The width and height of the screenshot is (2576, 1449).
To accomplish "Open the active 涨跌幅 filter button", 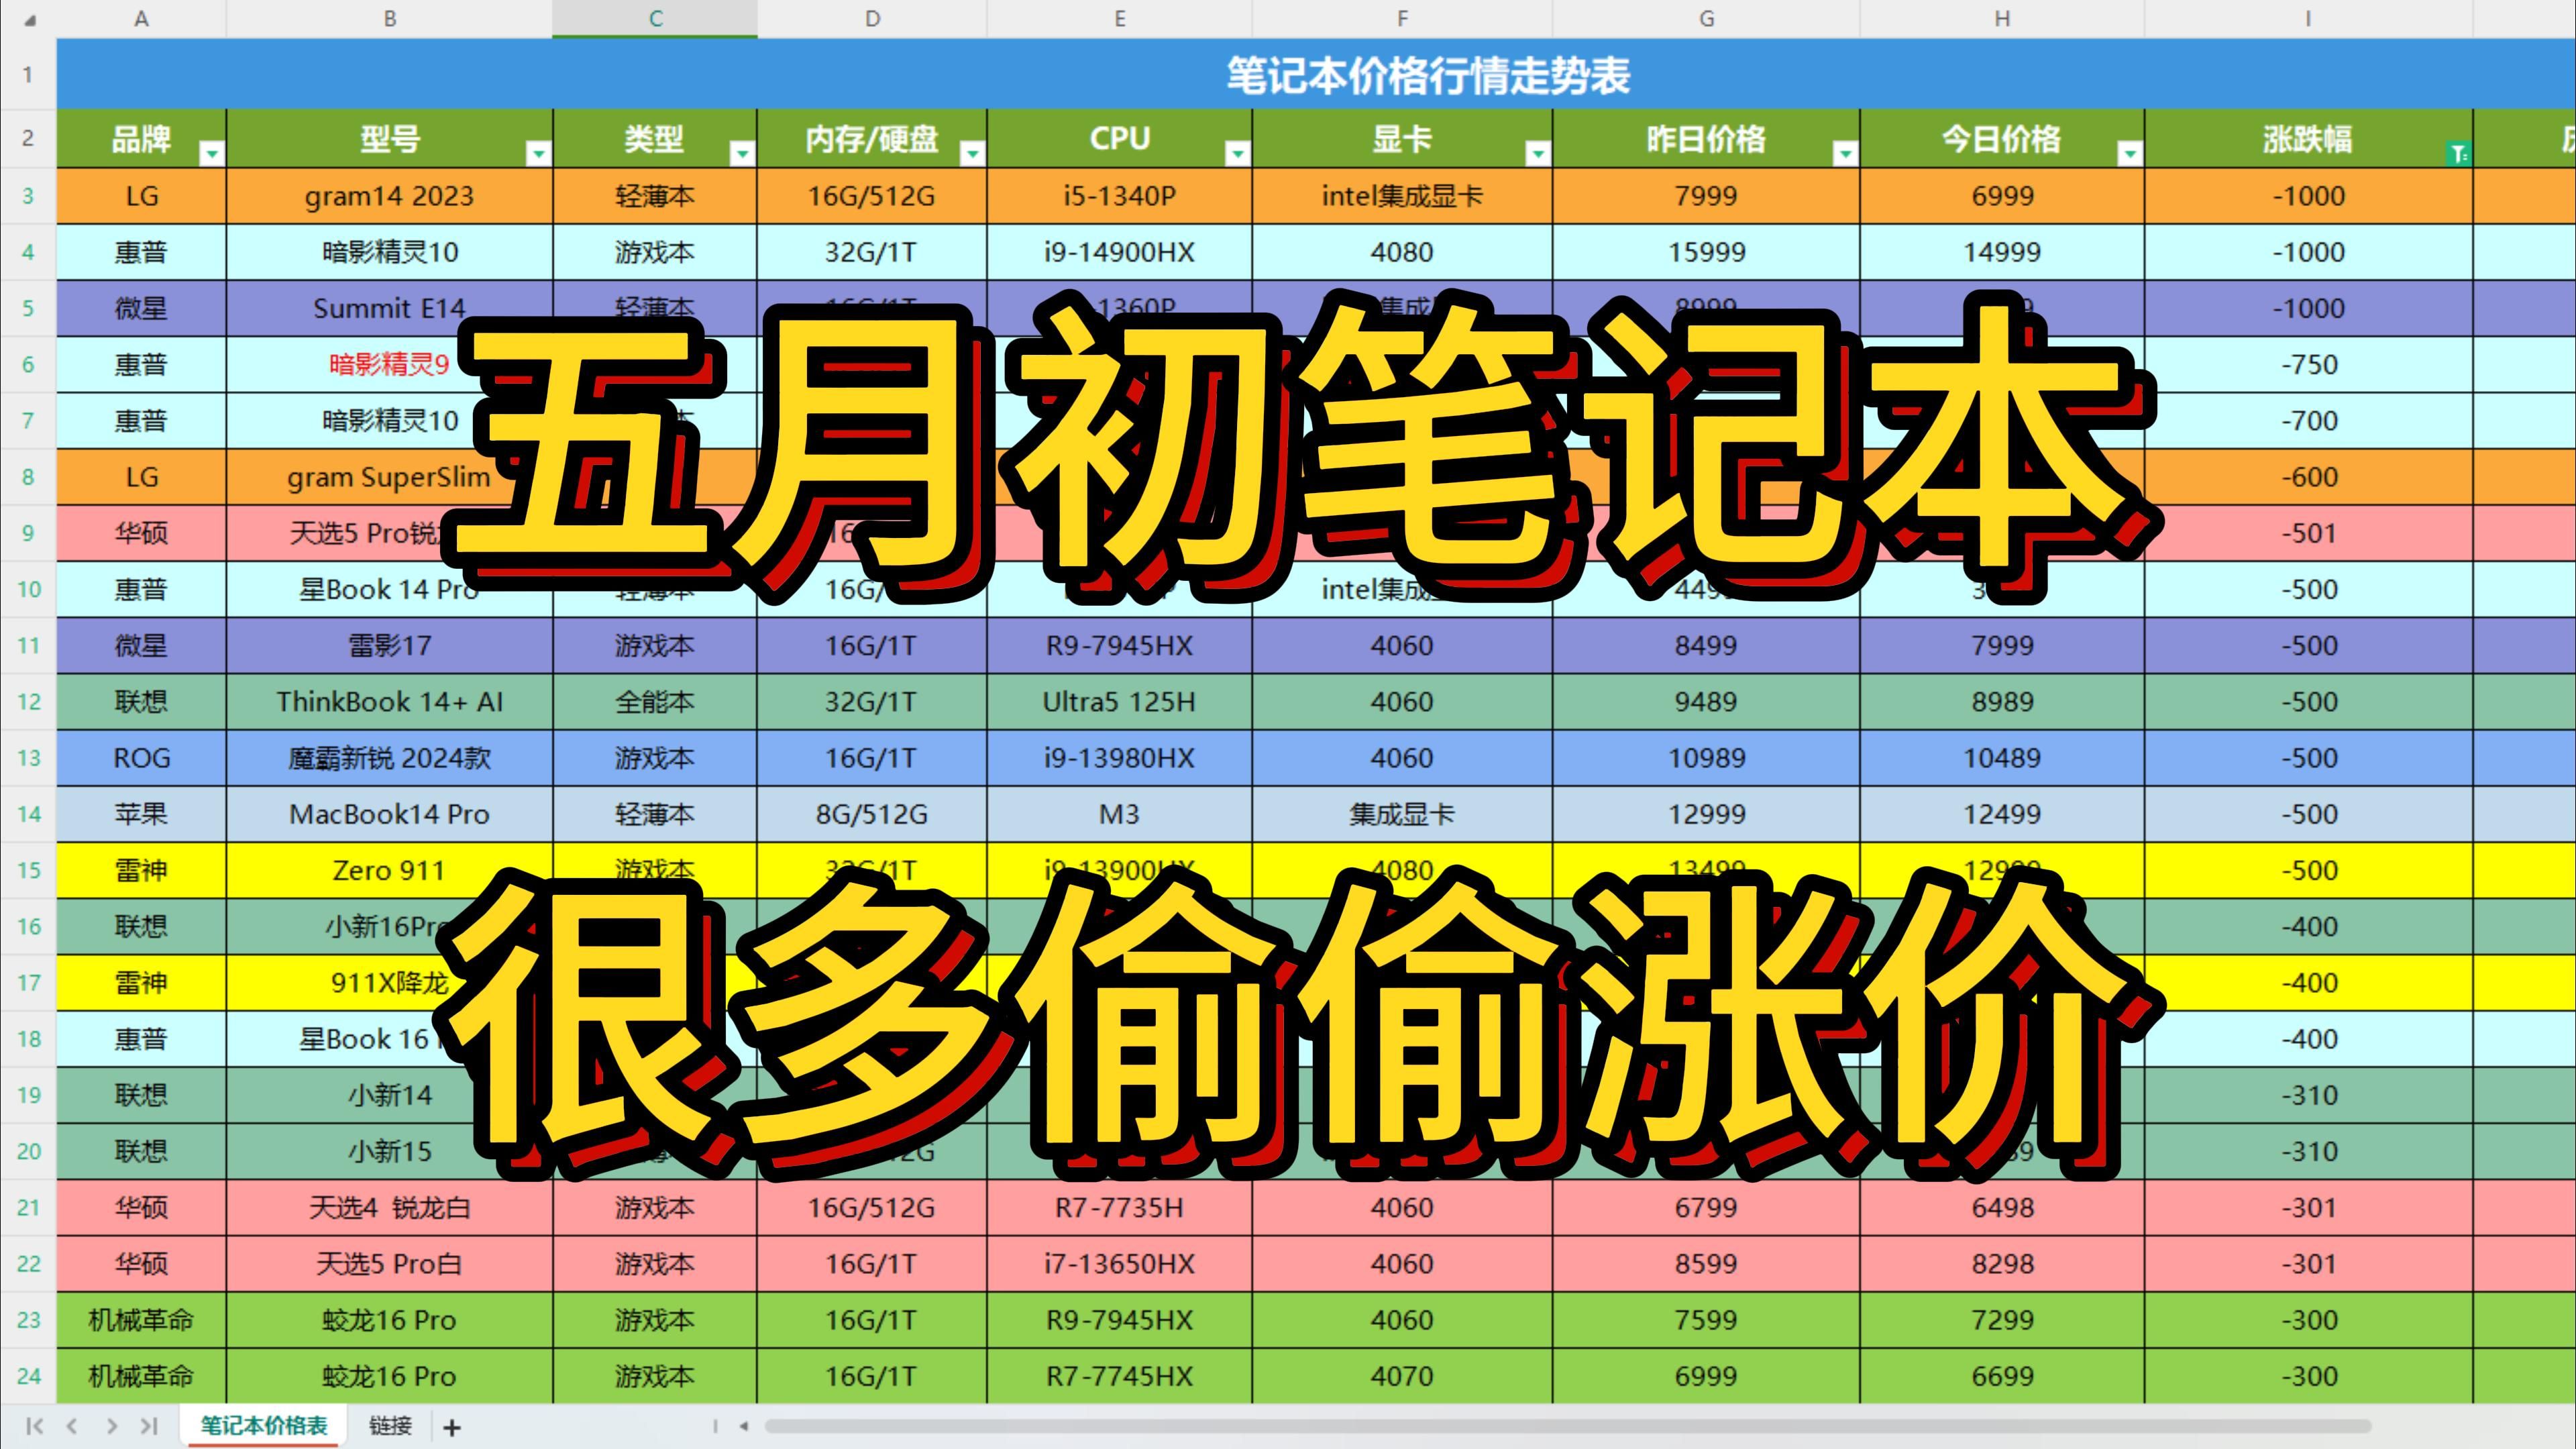I will [x=2458, y=153].
